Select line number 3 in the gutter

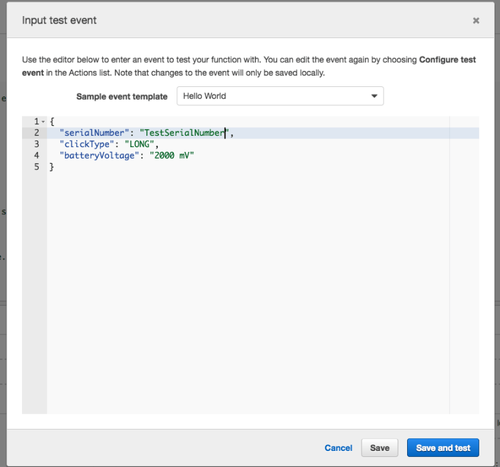click(36, 144)
